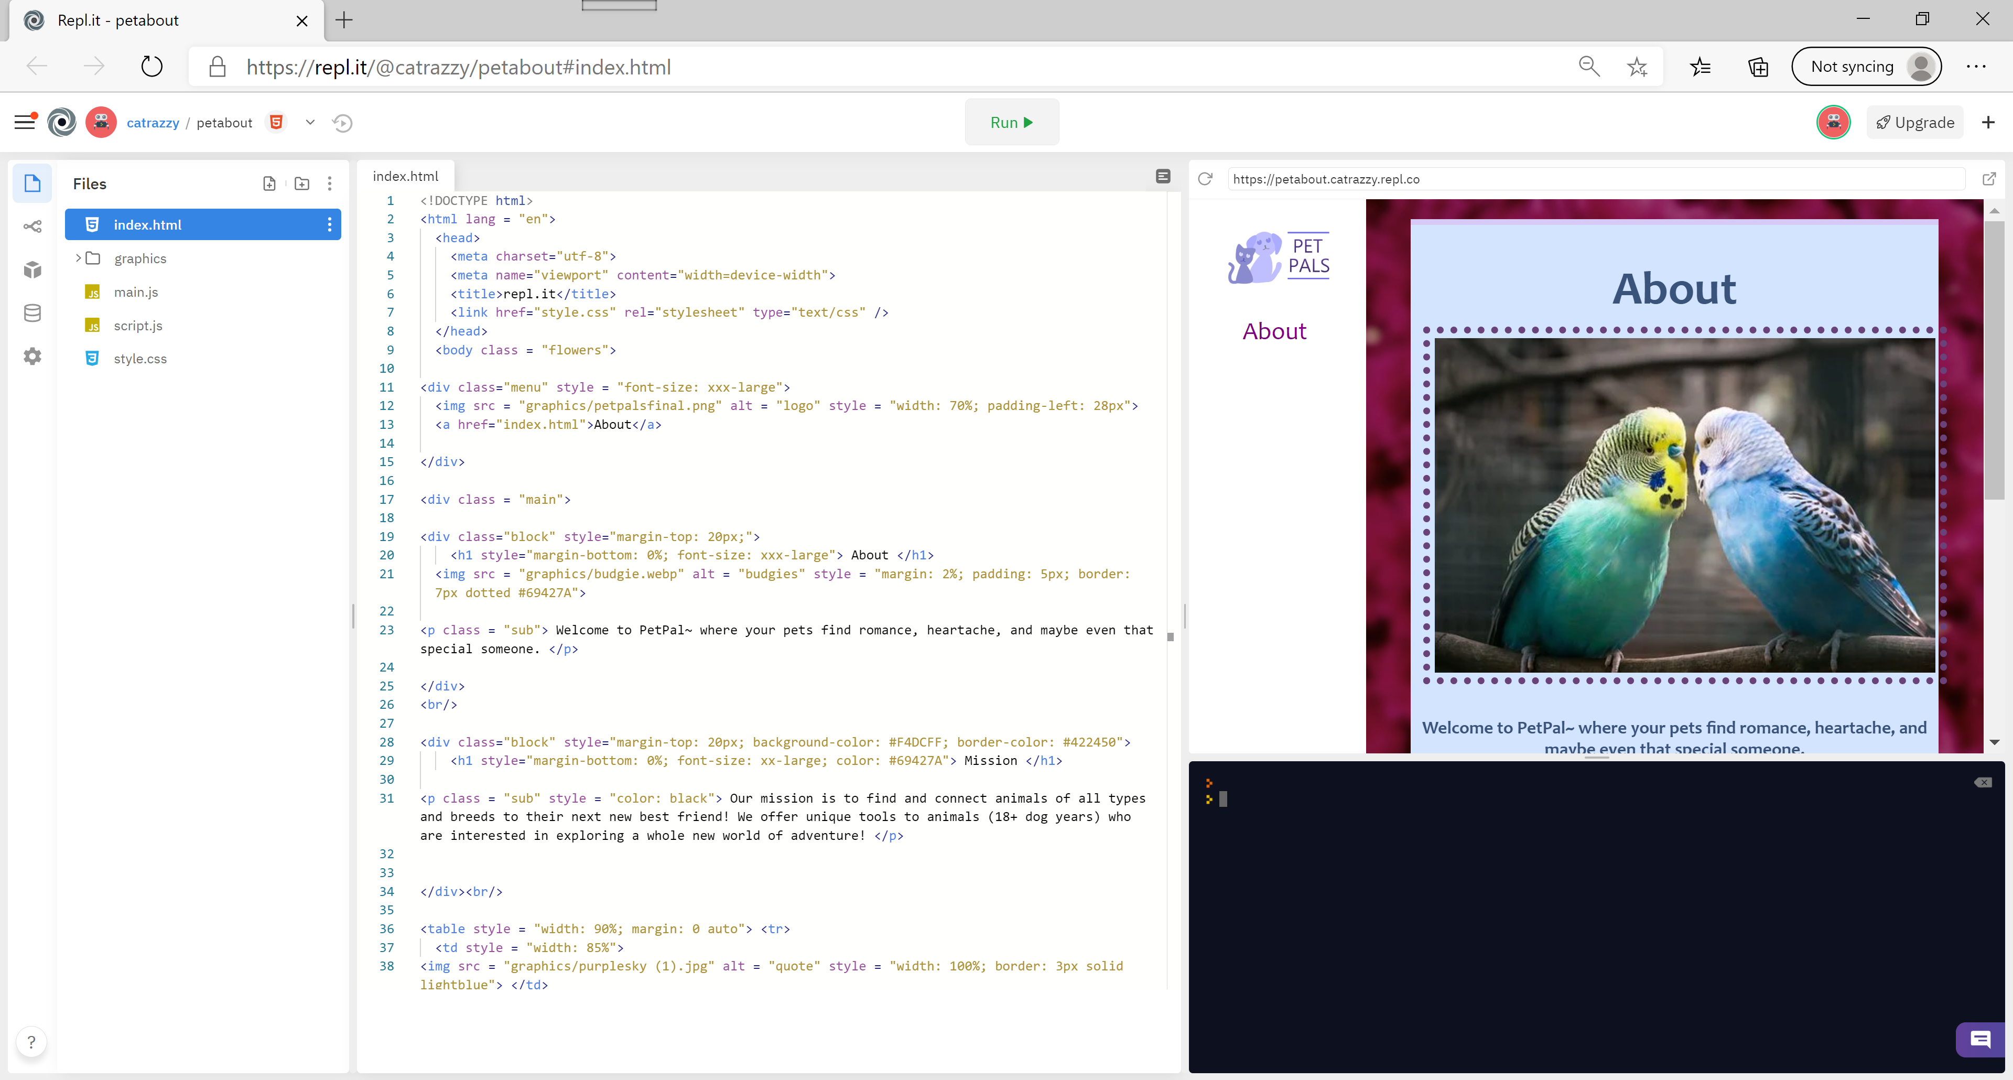This screenshot has width=2013, height=1080.
Task: Open preview in a new tab
Action: tap(1989, 179)
